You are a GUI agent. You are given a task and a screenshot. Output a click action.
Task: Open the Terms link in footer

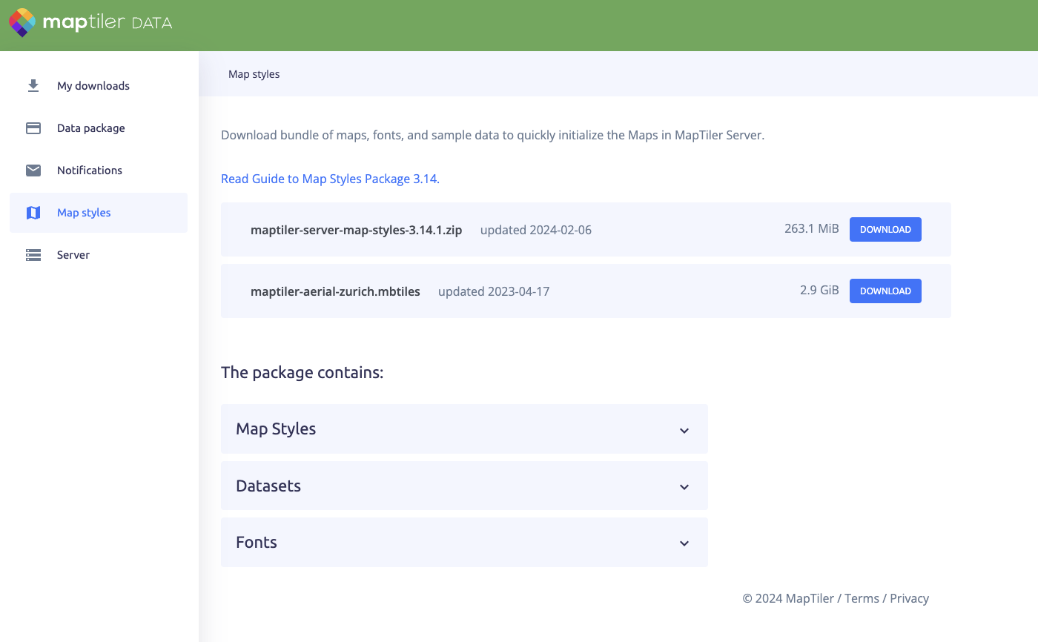coord(862,598)
